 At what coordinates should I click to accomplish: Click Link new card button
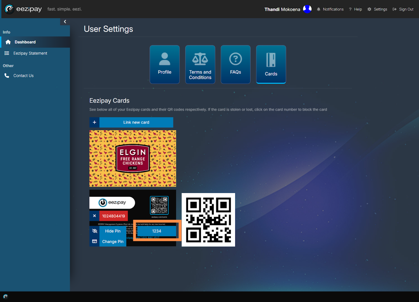tap(136, 122)
